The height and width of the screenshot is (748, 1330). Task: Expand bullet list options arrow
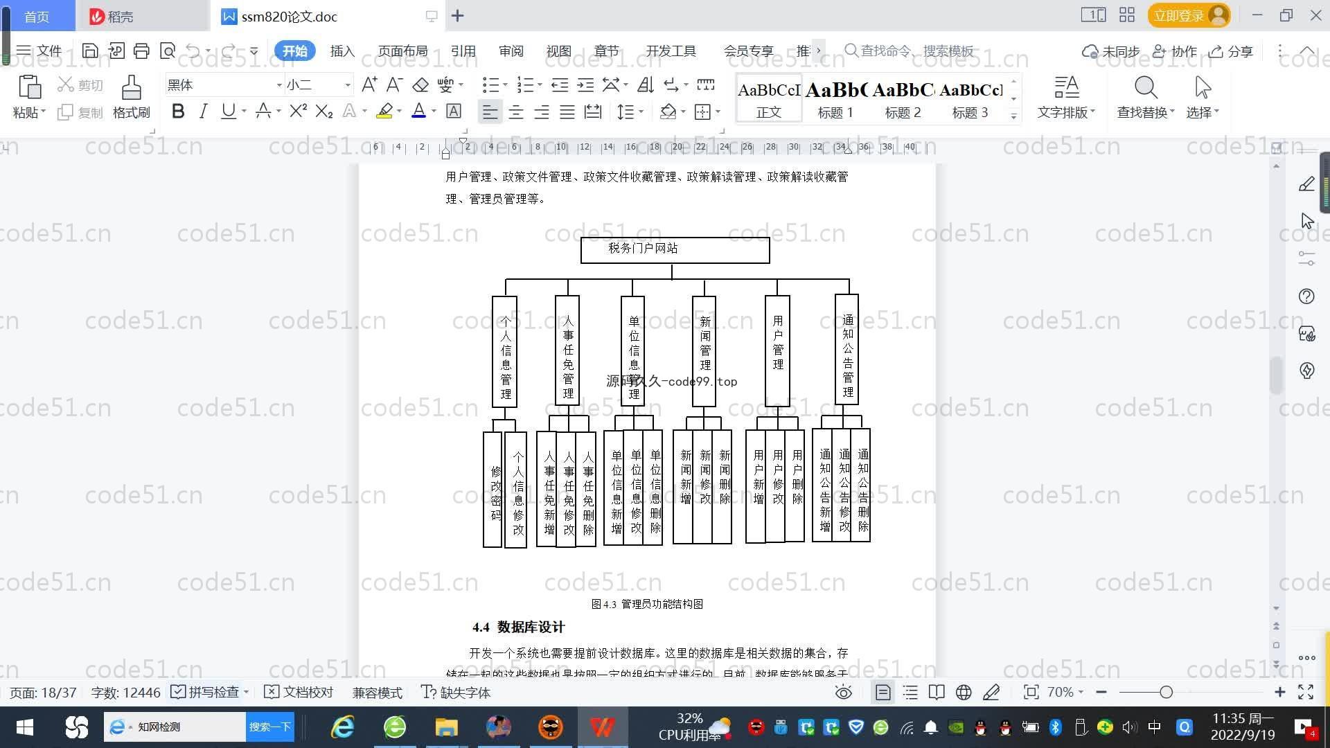click(x=505, y=84)
